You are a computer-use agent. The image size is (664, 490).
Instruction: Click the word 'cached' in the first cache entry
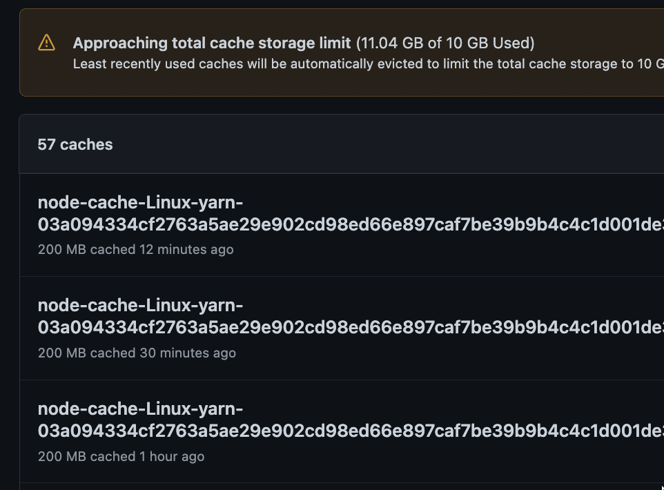click(x=113, y=249)
